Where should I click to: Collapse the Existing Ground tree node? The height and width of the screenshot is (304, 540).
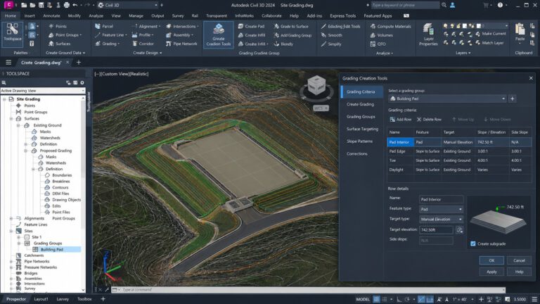pos(18,125)
